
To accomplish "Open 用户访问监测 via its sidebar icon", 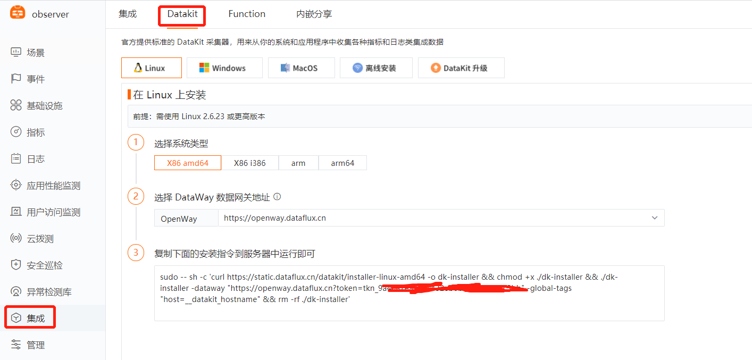I will [16, 212].
